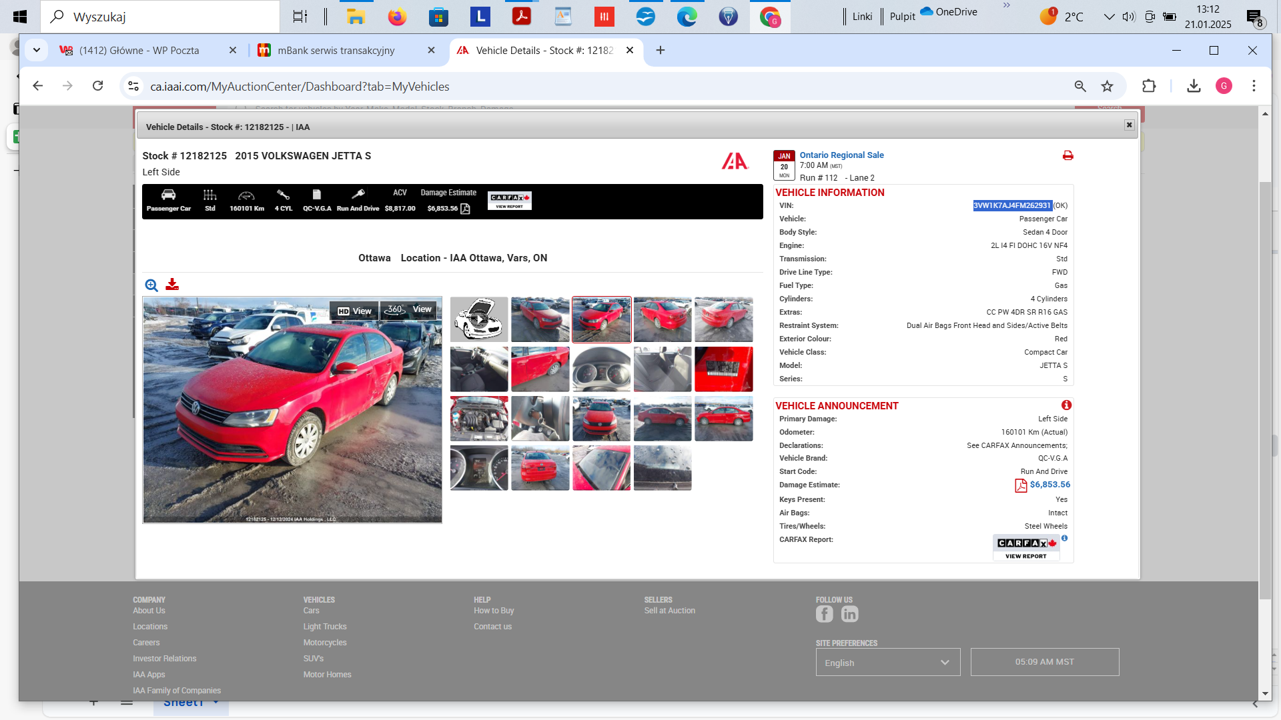Image resolution: width=1281 pixels, height=720 pixels.
Task: Open File Explorer from the taskbar
Action: pos(356,17)
